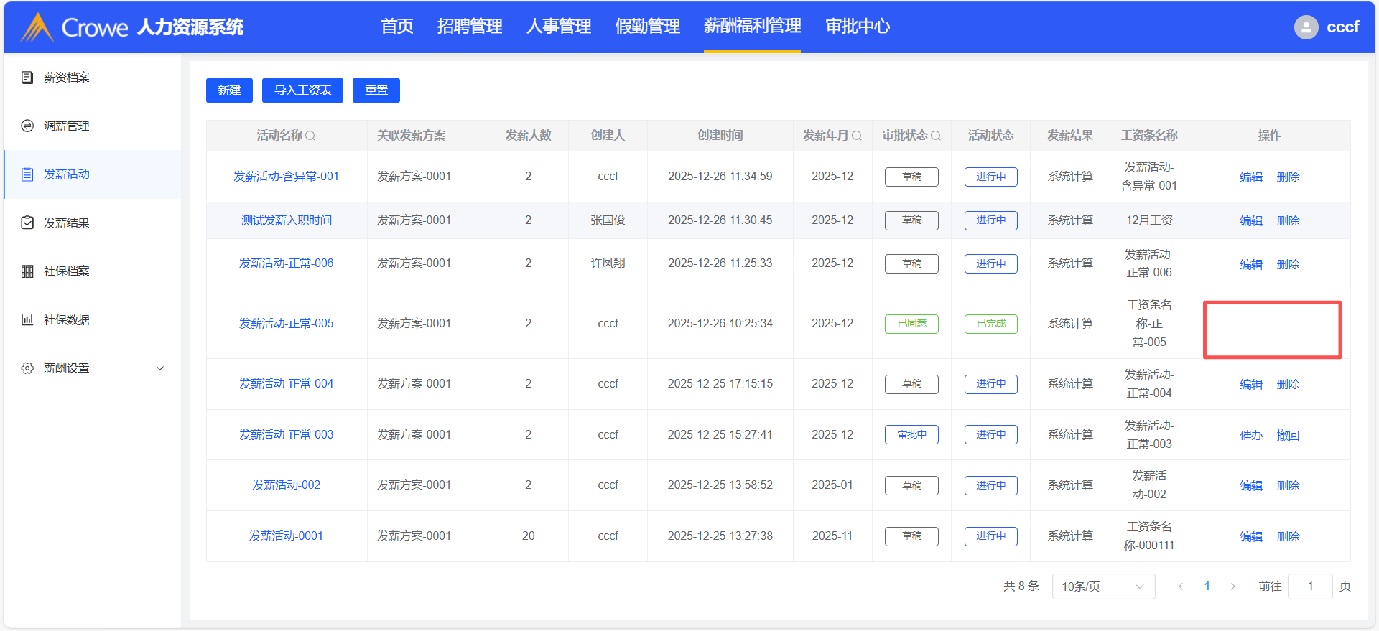The width and height of the screenshot is (1379, 631).
Task: Click 撤回 for 发薪活动-正常-003
Action: coord(1288,435)
